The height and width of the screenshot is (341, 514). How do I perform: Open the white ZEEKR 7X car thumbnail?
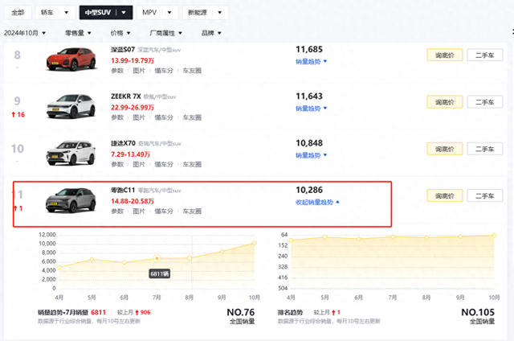point(71,106)
